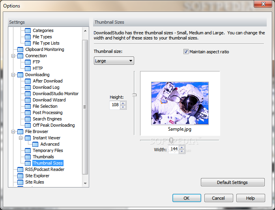Screen dimensions: 275x210
Task: Close the Options dialog window
Action: (263, 4)
